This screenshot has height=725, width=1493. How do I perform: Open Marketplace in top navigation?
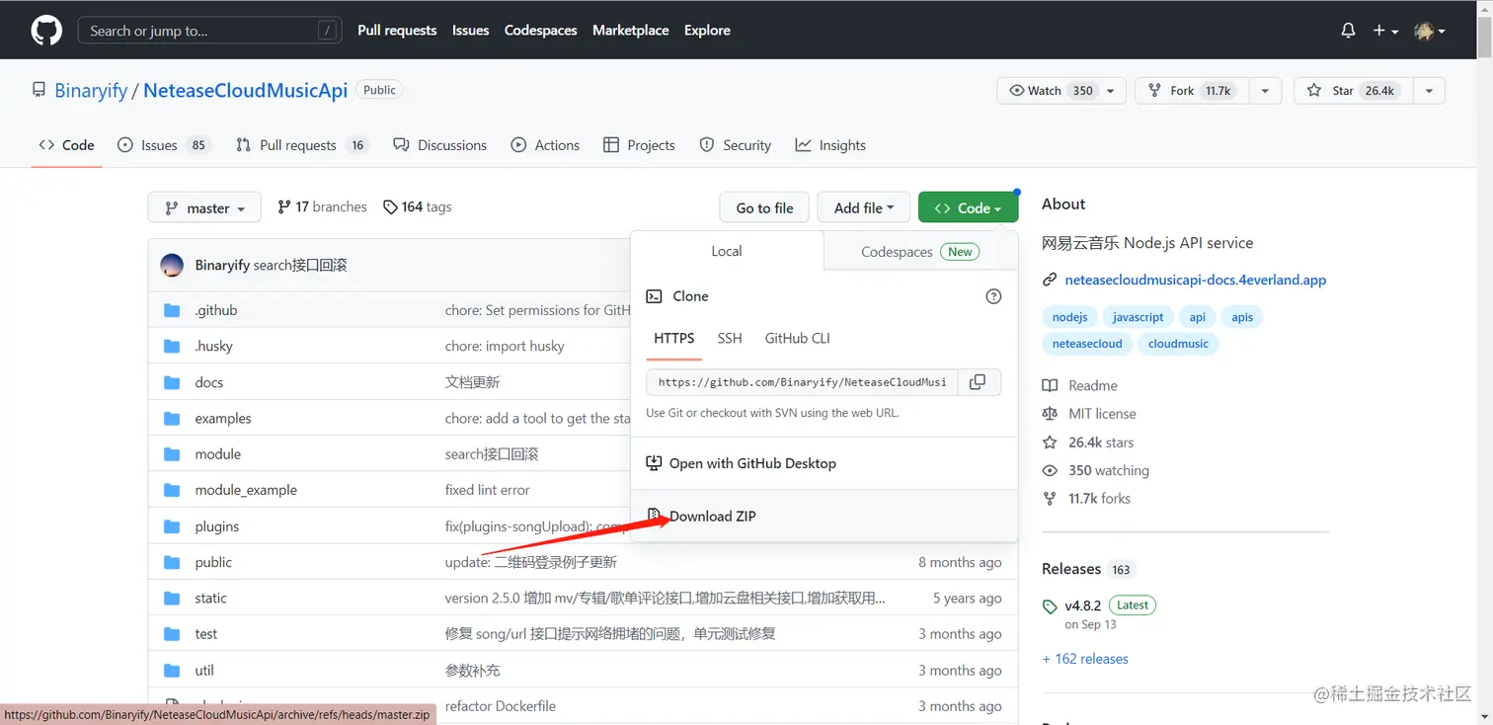click(x=630, y=31)
